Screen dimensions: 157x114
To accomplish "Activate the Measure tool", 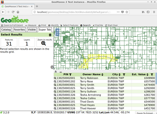I will [x=31, y=25].
